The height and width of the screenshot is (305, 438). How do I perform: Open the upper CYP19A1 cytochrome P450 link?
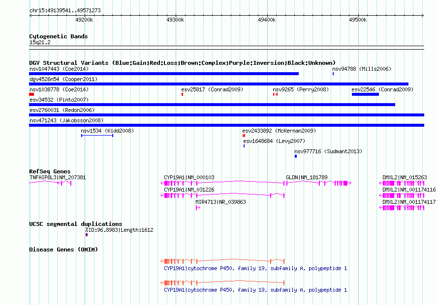255,268
